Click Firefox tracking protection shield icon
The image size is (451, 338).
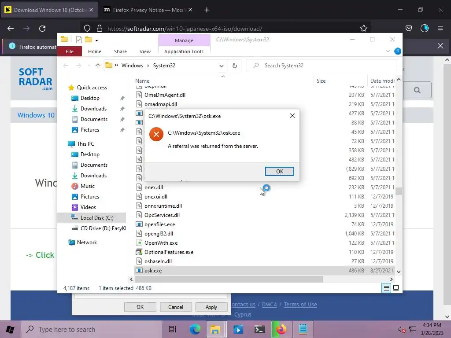coord(87,29)
